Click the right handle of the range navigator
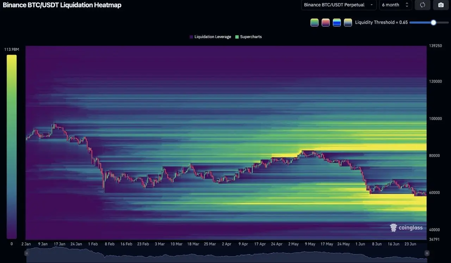Viewport: 451px width, 263px height. [427, 253]
